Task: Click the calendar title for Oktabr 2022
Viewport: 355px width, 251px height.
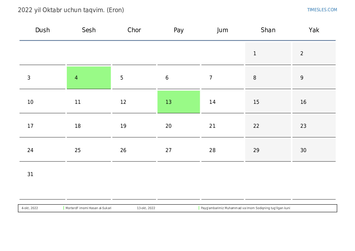Action: click(71, 10)
